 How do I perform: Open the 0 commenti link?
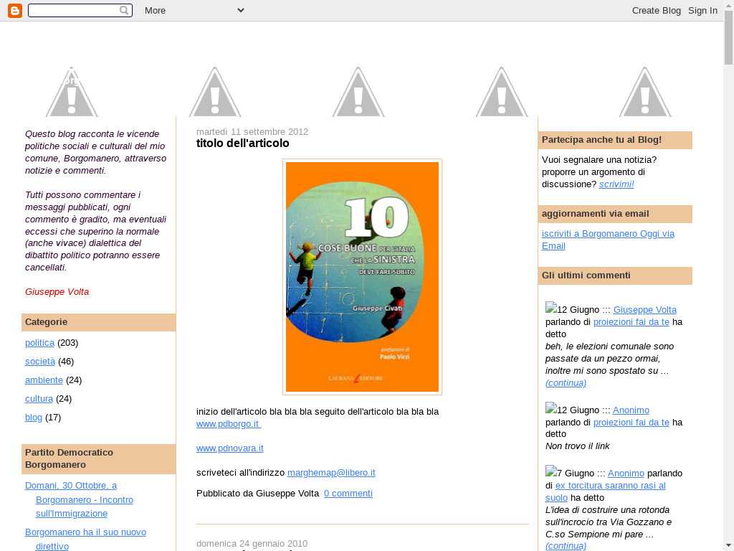tap(348, 494)
